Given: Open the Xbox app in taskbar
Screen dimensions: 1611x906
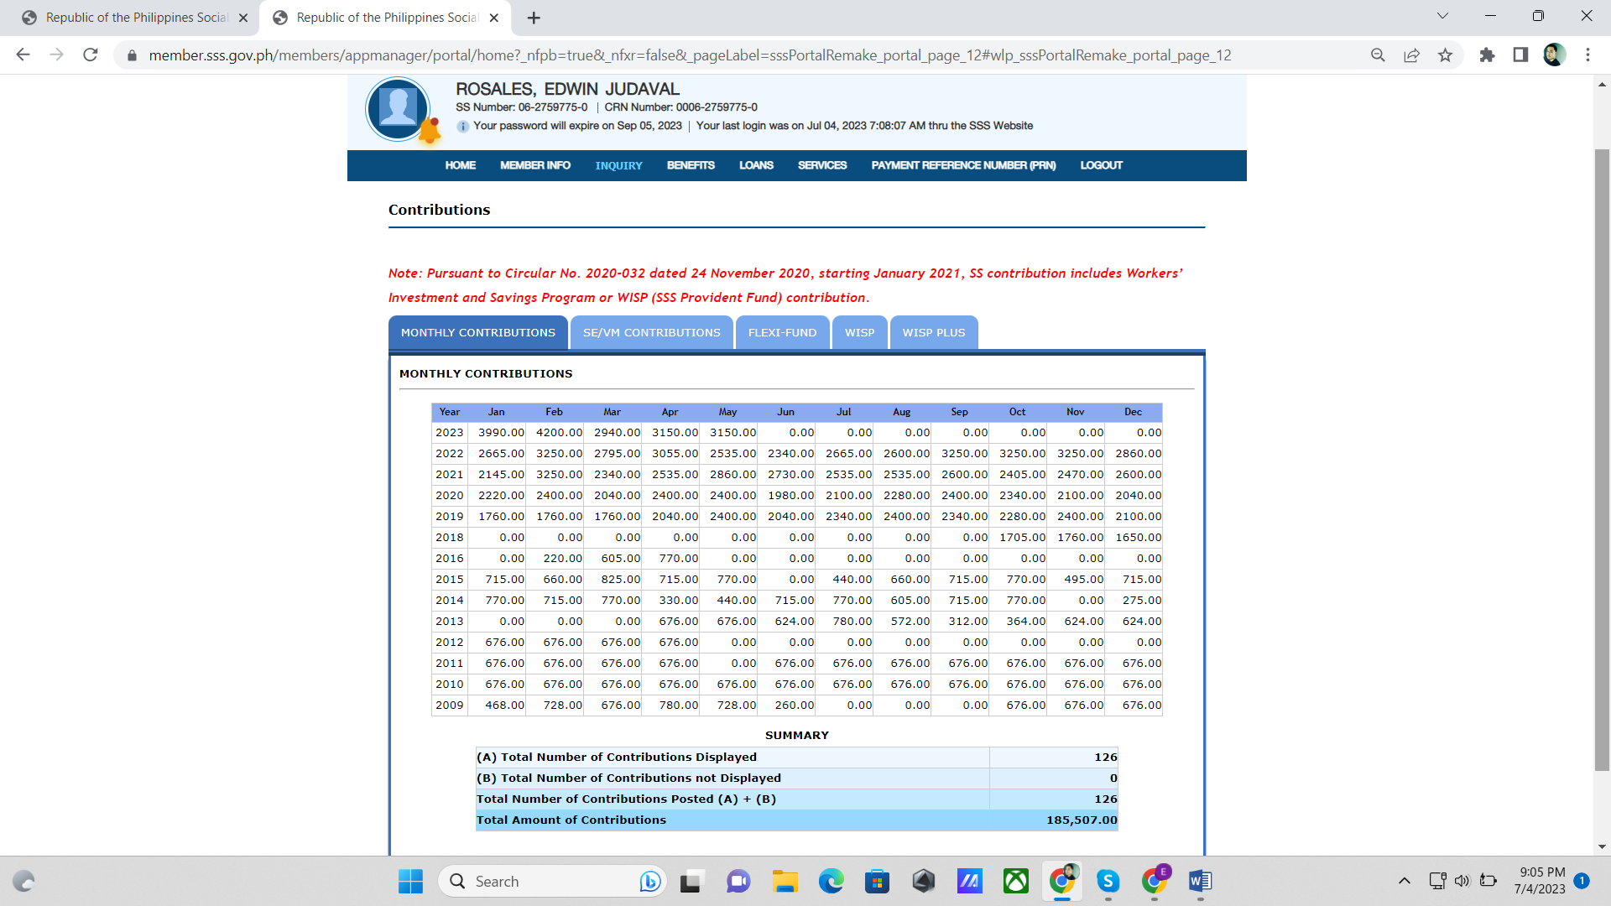Looking at the screenshot, I should point(1016,881).
